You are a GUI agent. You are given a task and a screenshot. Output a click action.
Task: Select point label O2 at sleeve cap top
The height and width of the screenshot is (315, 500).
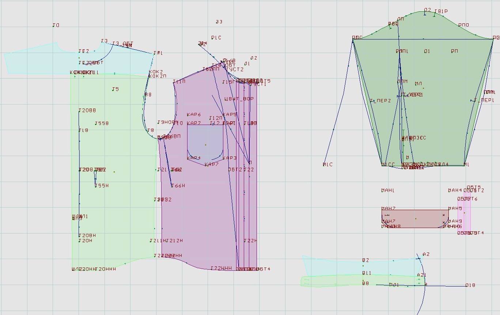click(x=427, y=10)
